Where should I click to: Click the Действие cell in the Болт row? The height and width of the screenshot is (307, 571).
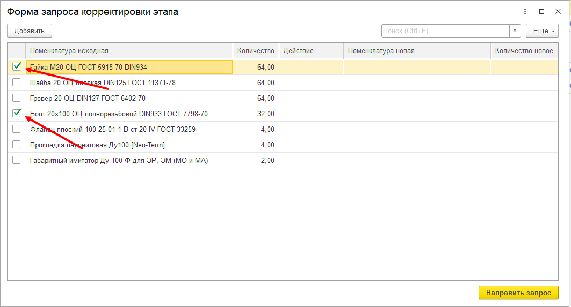[312, 114]
